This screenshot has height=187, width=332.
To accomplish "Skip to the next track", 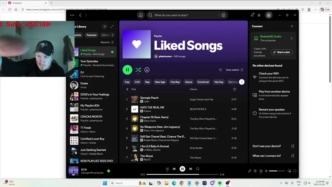I will pyautogui.click(x=191, y=169).
